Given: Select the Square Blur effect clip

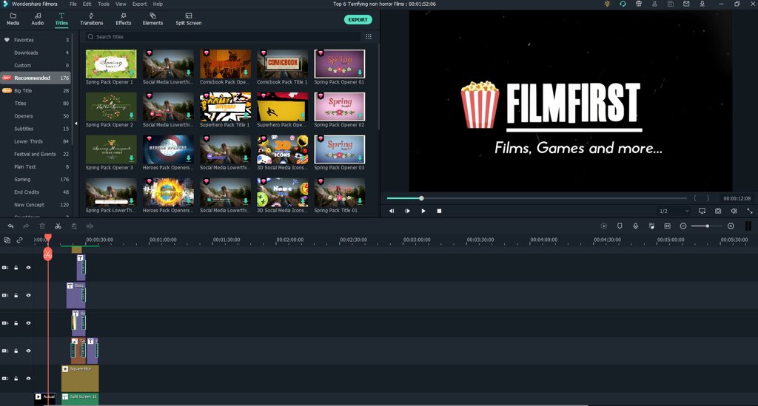Looking at the screenshot, I should click(x=80, y=378).
